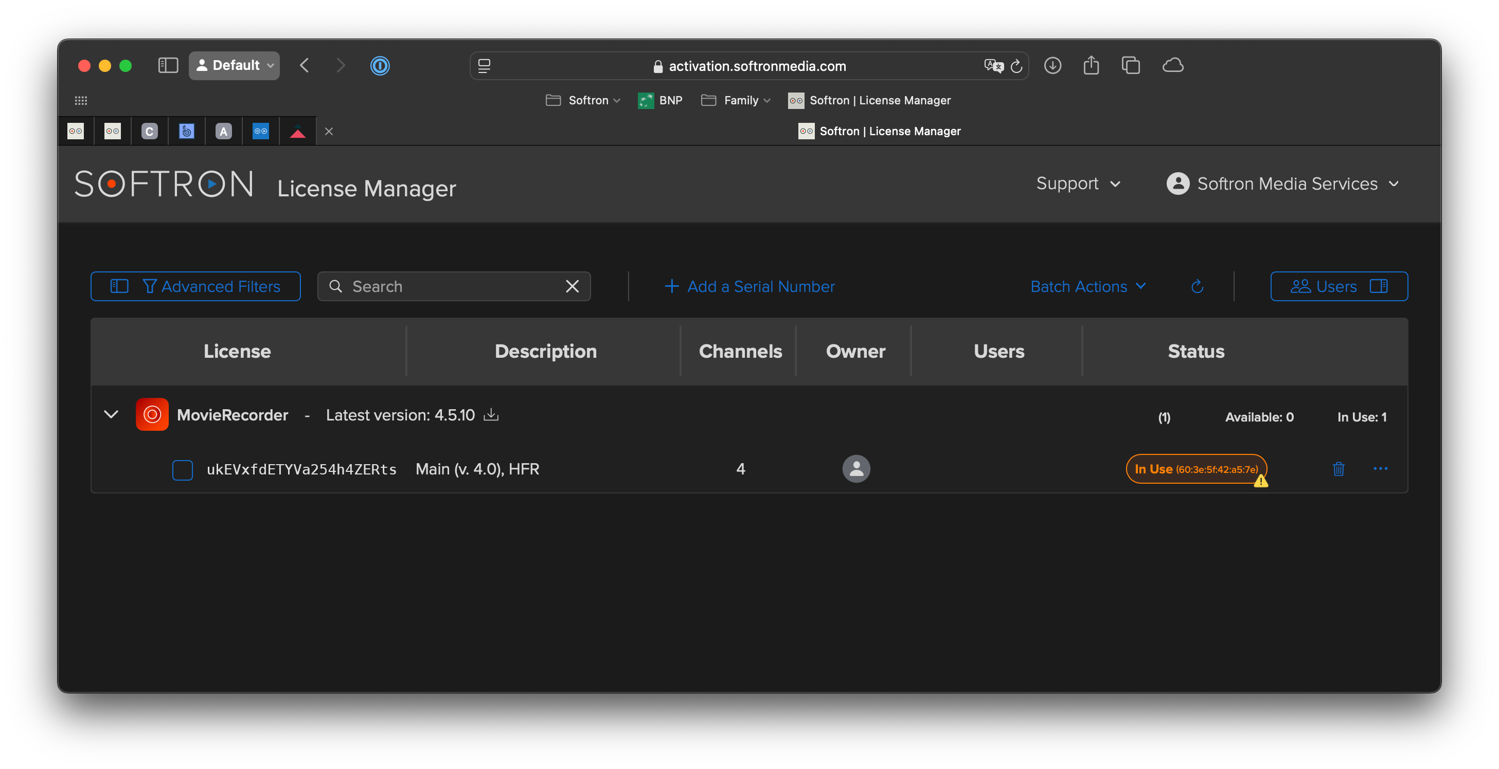Toggle the Users side panel

[1339, 286]
